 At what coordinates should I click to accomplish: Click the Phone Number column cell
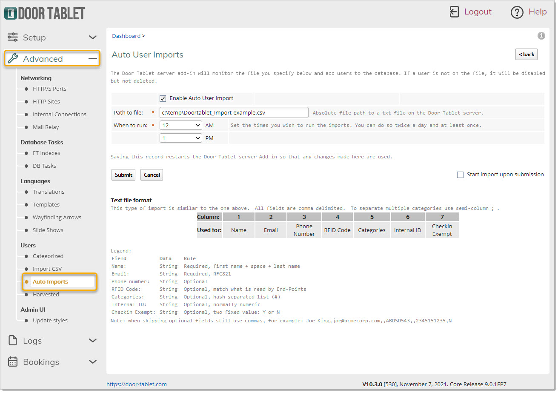click(304, 230)
